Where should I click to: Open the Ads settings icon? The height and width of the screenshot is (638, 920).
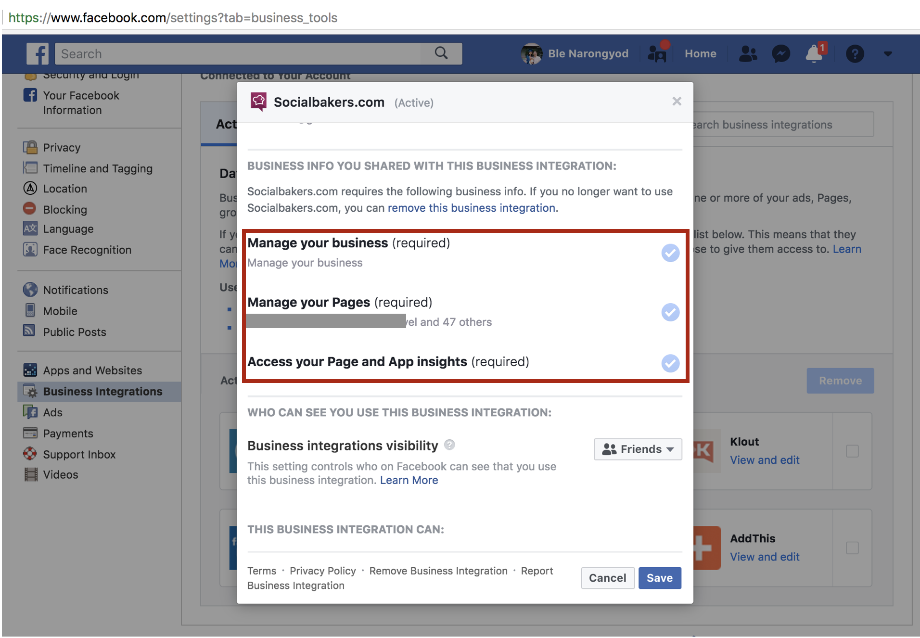click(x=30, y=412)
